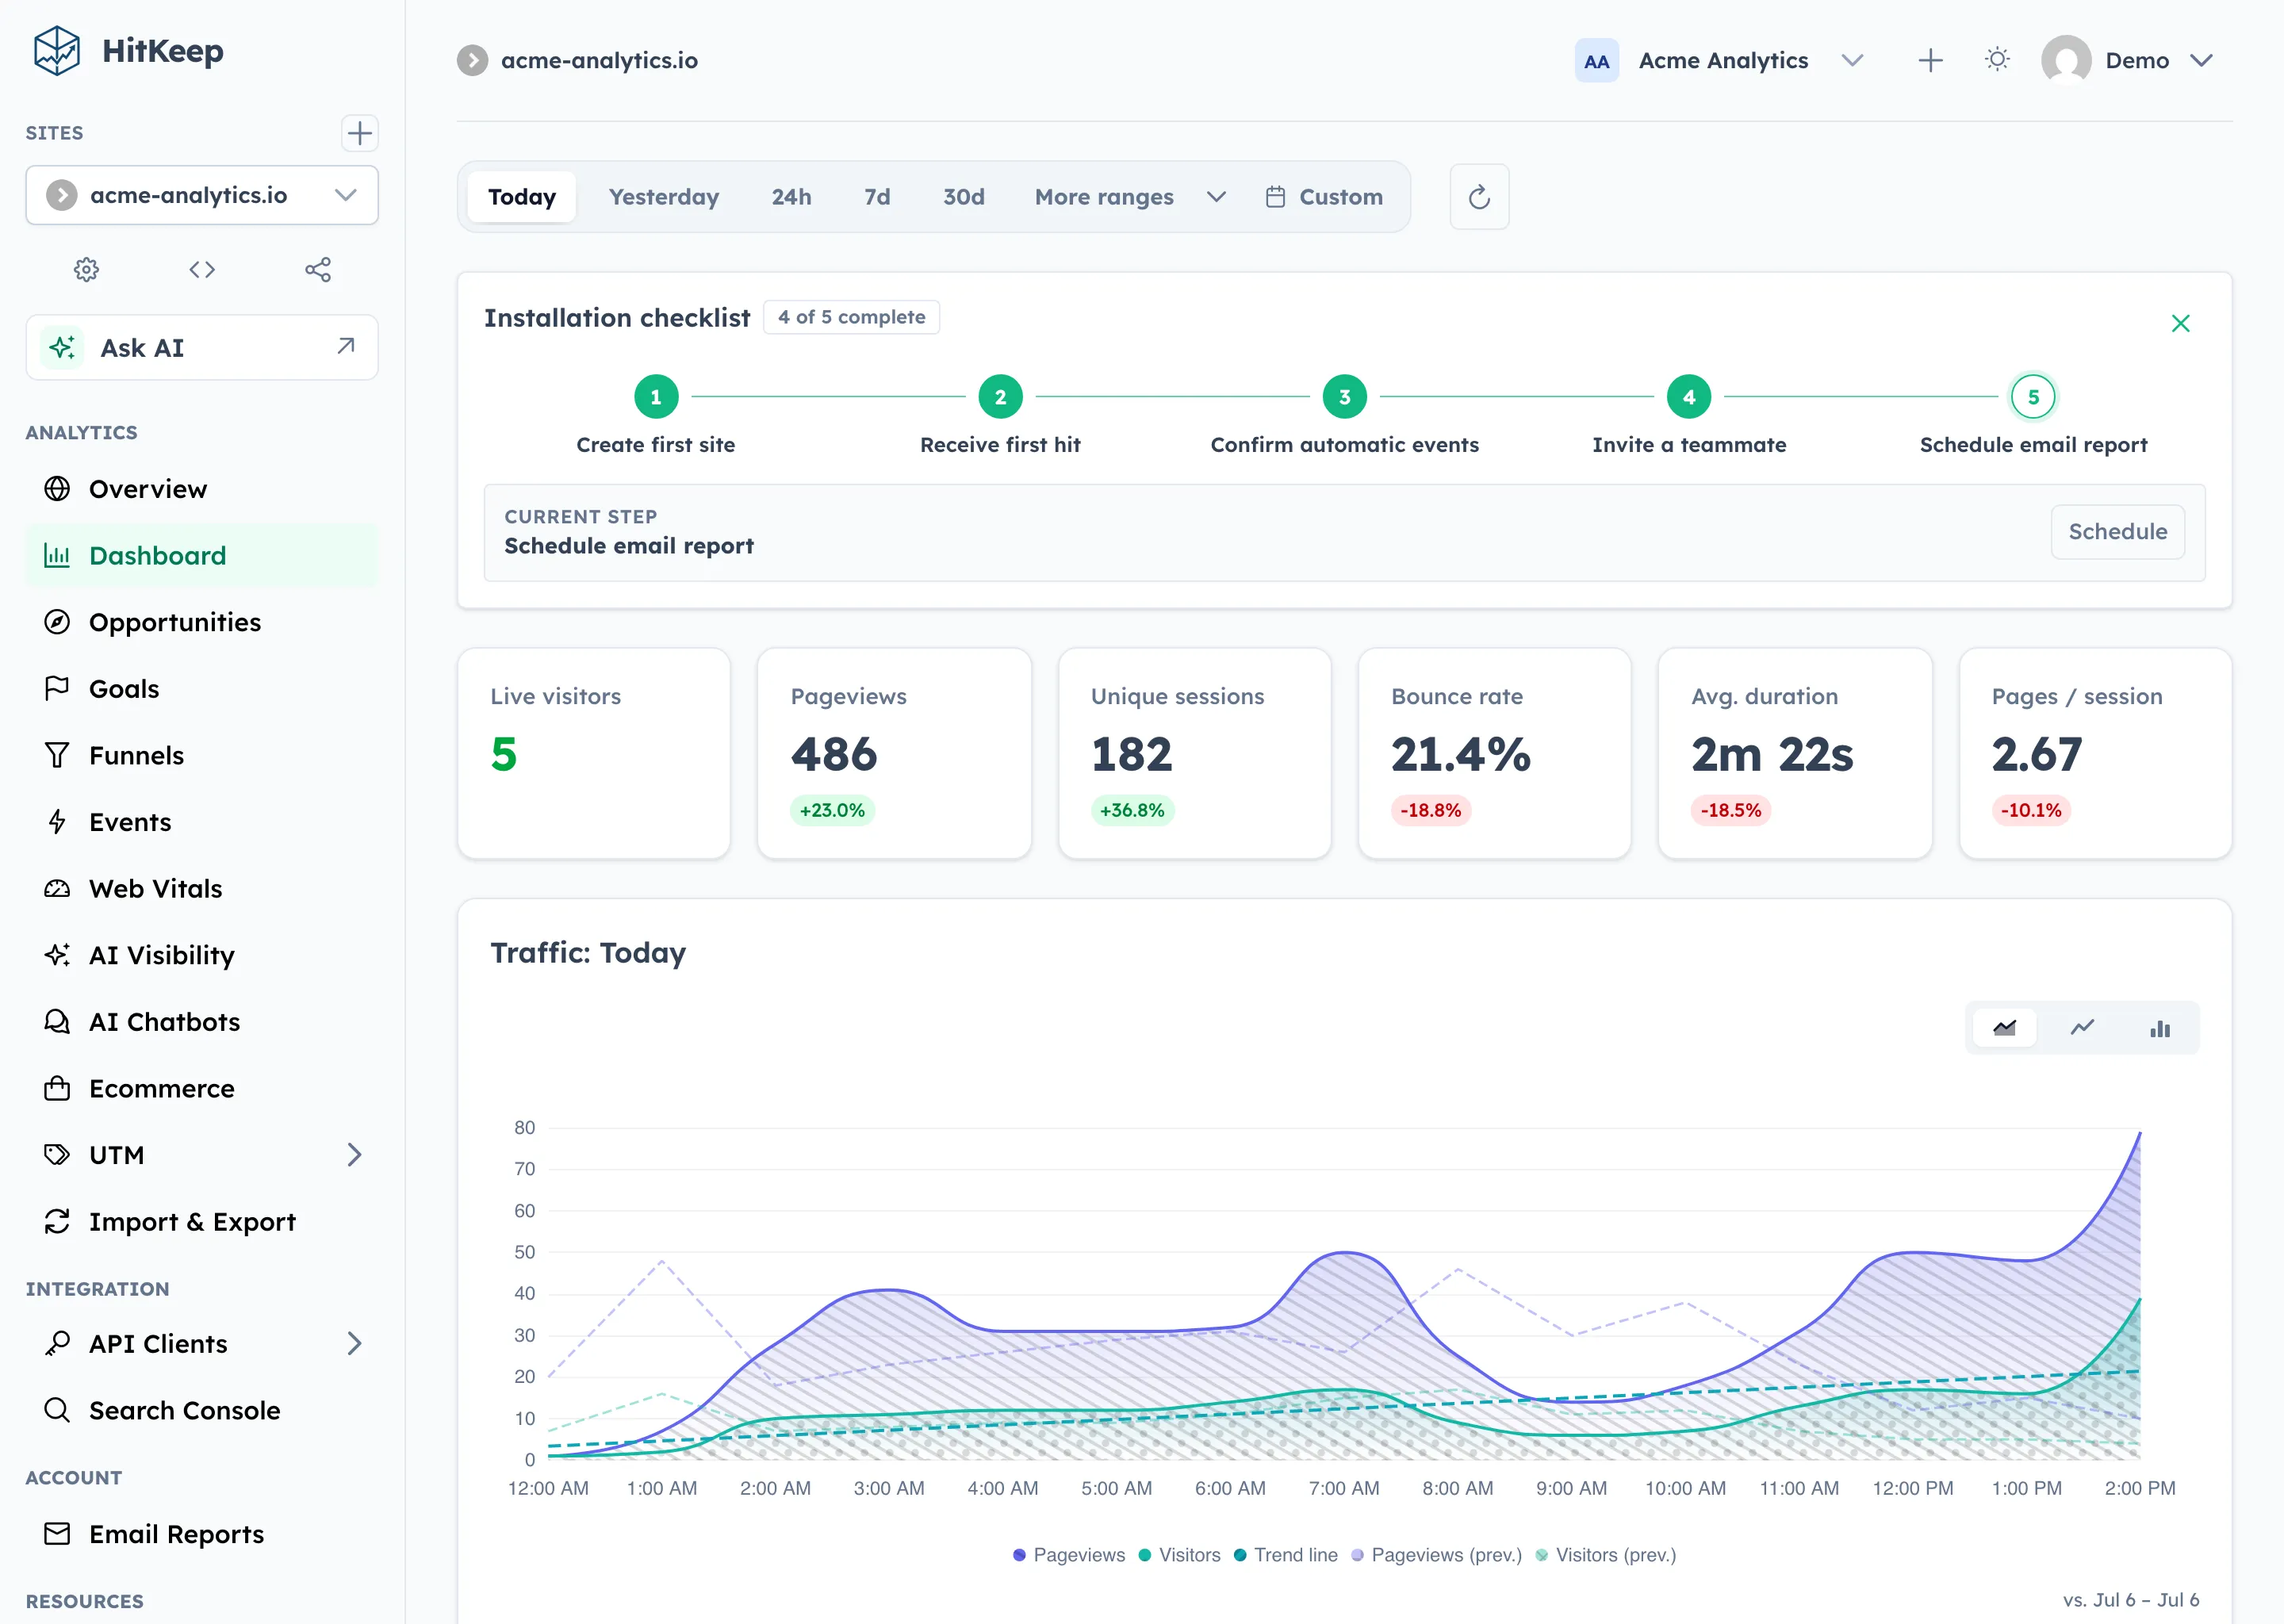Open the acme-analytics.io site dropdown
This screenshot has height=1624, width=2284.
point(202,195)
